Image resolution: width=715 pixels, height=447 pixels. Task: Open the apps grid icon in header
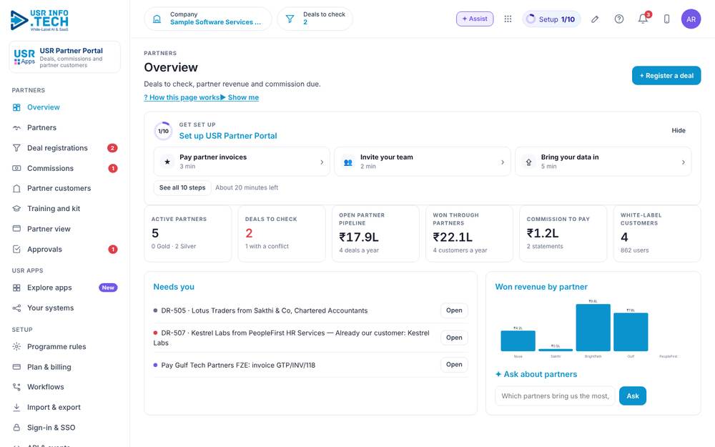(508, 19)
